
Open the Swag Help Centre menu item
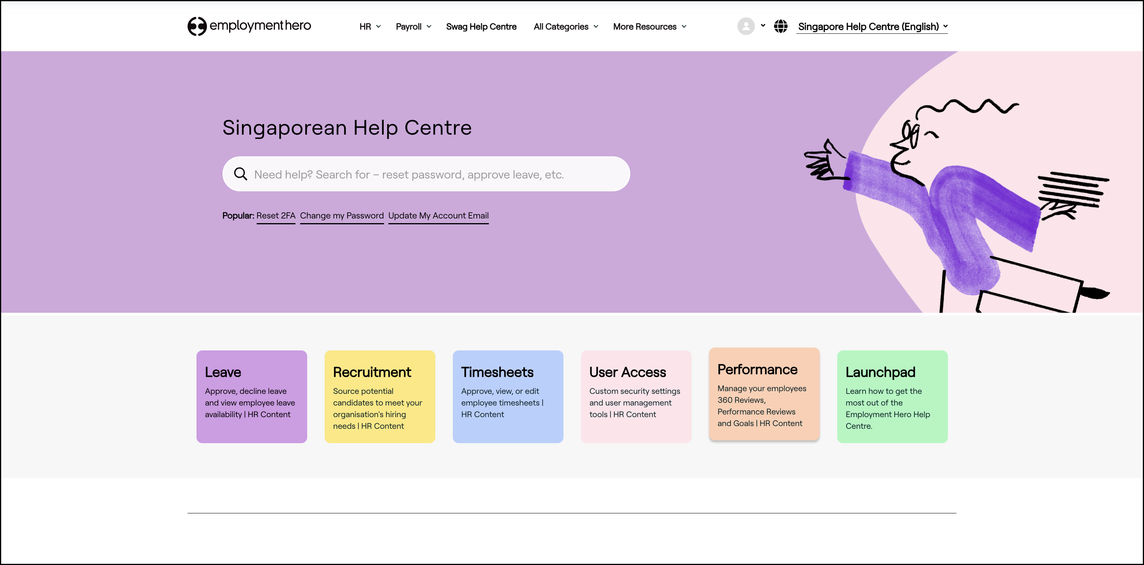click(481, 27)
